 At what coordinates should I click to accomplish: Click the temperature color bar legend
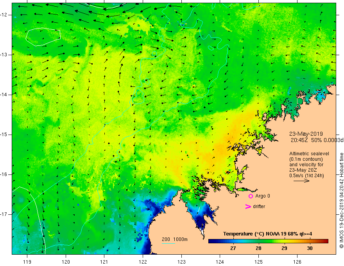point(268,241)
